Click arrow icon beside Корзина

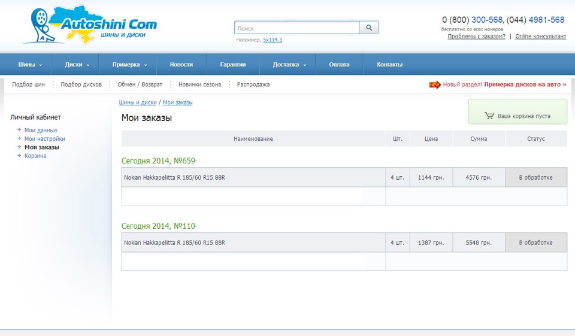click(x=19, y=156)
